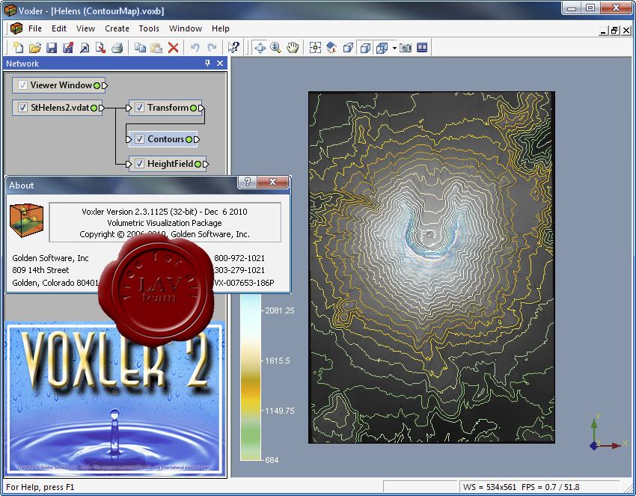Image resolution: width=636 pixels, height=496 pixels.
Task: Uncheck the HeightField module checkbox
Action: 139,164
